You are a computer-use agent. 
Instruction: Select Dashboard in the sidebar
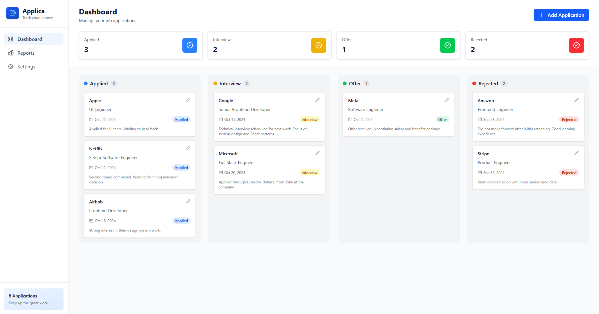30,39
